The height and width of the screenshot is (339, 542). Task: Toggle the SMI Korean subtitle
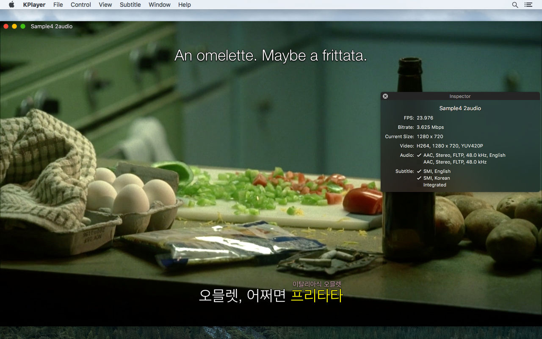coord(433,178)
